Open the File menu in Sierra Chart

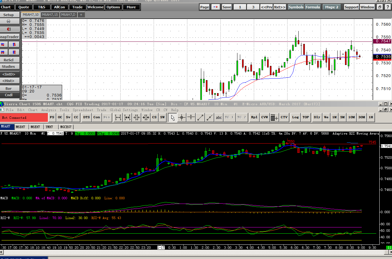[x=10, y=110]
